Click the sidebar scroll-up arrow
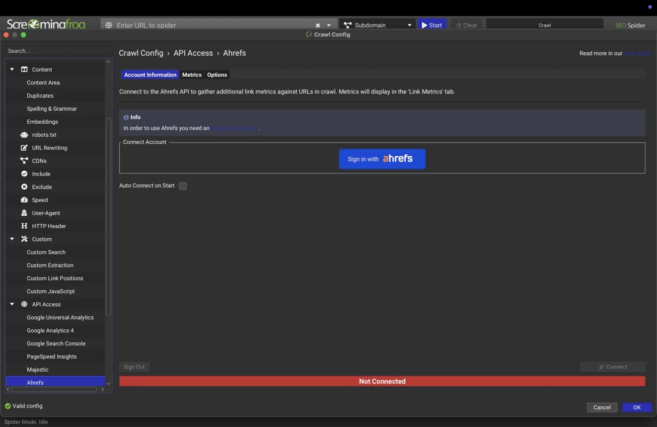The image size is (657, 427). point(108,61)
